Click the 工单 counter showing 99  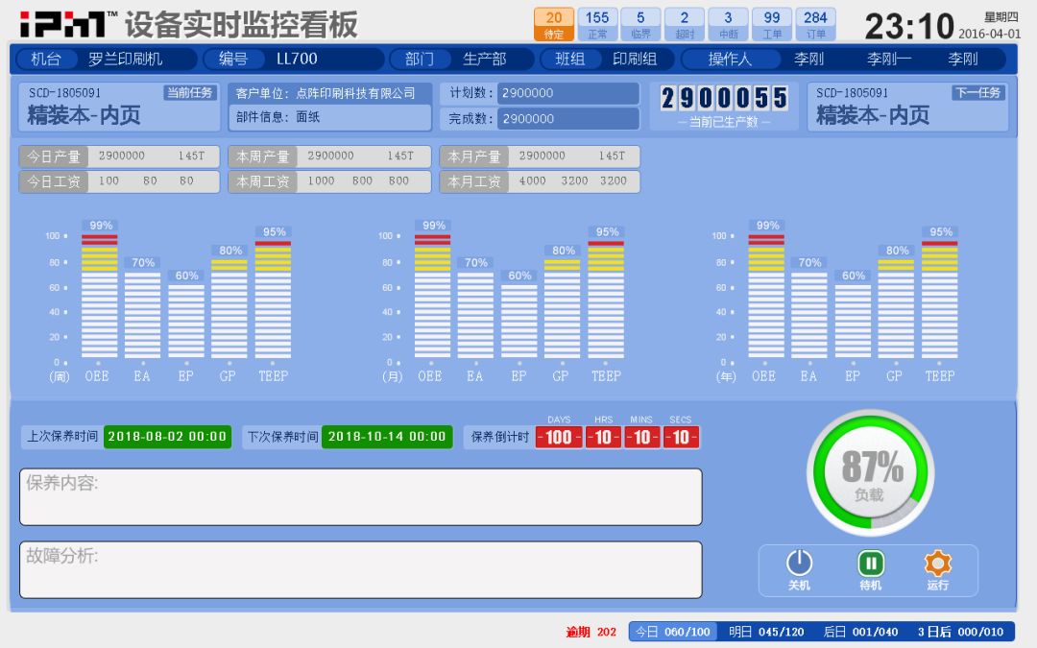[x=772, y=21]
